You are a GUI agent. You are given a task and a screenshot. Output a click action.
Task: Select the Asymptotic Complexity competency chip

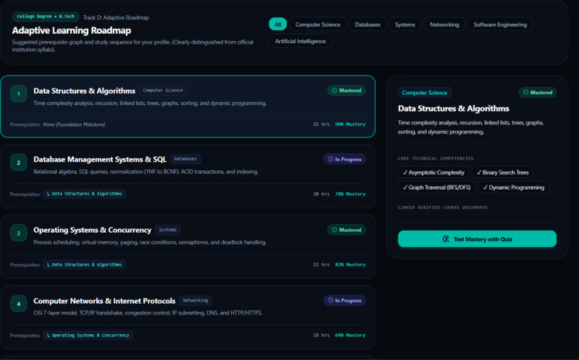pyautogui.click(x=433, y=172)
